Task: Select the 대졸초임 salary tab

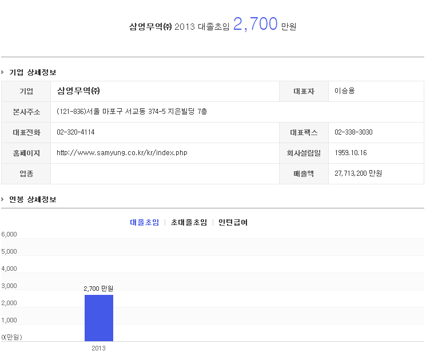Action: (144, 222)
